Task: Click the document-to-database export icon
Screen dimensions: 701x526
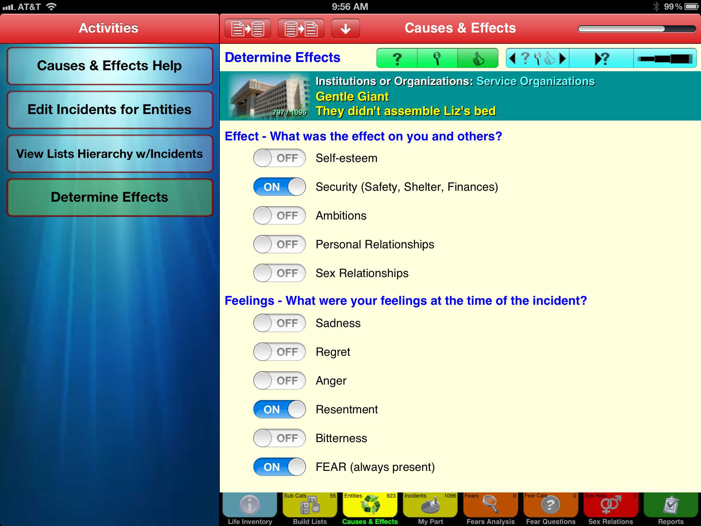Action: coord(248,28)
